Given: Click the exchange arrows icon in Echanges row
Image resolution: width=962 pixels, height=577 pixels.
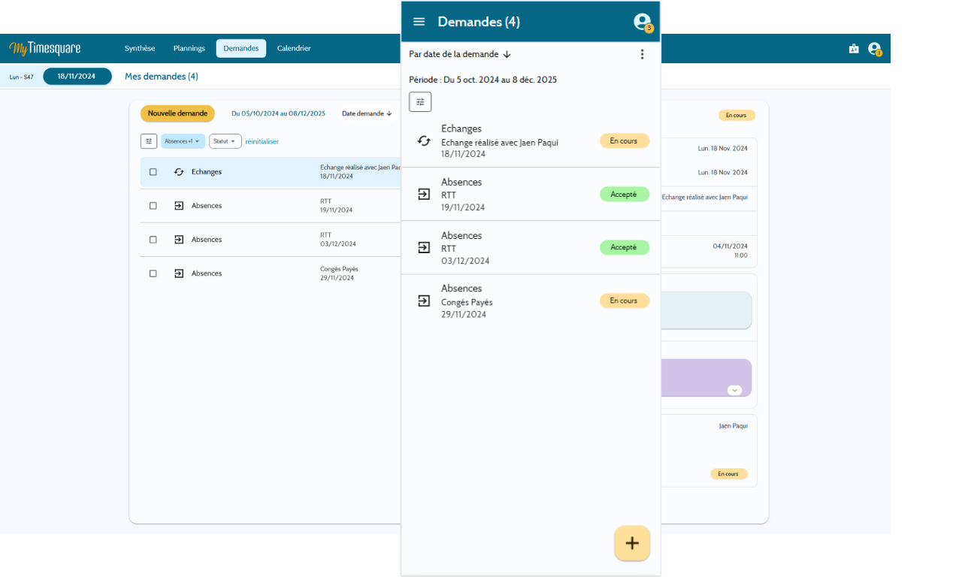Looking at the screenshot, I should (x=179, y=172).
